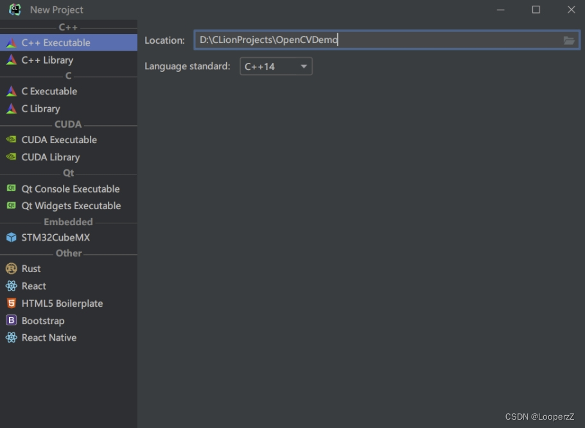The height and width of the screenshot is (428, 585).
Task: Click the CMake icon beside C++ Executable
Action: [11, 42]
